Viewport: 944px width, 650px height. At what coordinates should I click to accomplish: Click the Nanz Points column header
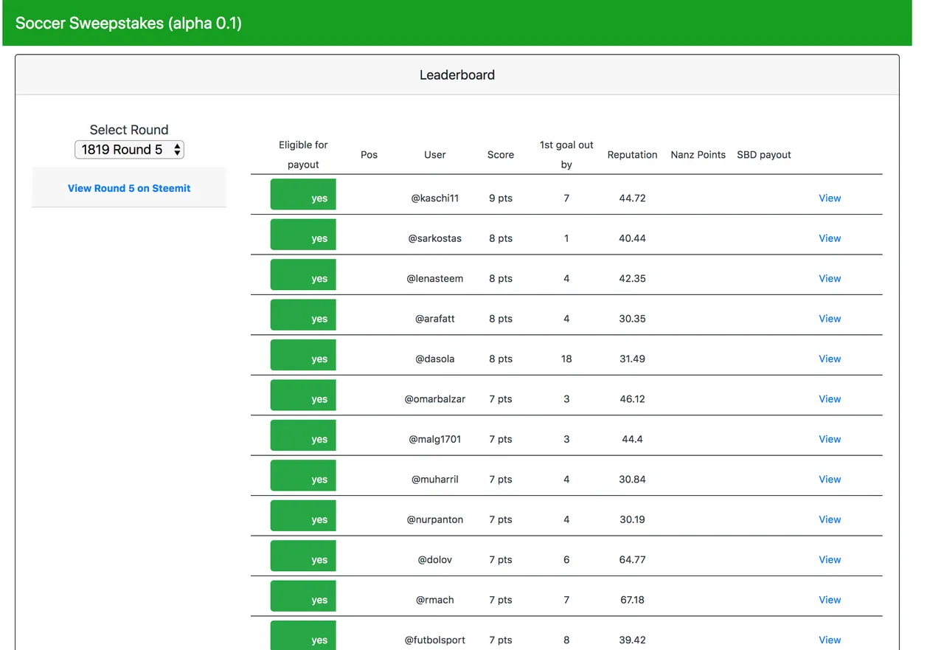698,155
